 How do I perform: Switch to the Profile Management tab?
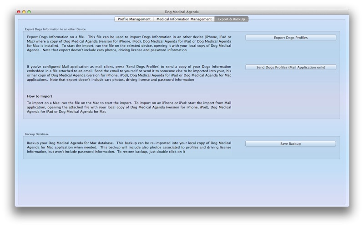click(134, 19)
